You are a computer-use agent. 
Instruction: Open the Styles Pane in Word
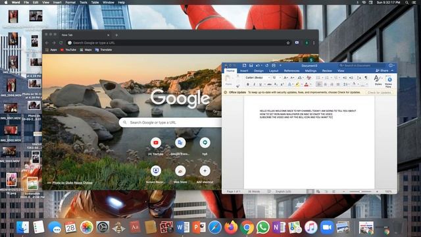[389, 81]
